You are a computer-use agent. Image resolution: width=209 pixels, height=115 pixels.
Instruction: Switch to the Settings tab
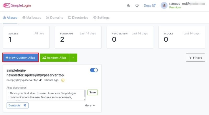(101, 17)
